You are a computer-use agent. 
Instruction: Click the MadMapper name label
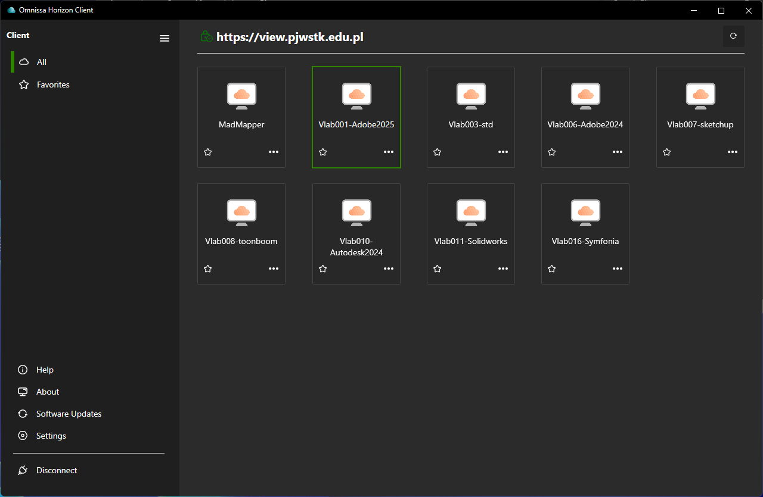[x=241, y=125]
